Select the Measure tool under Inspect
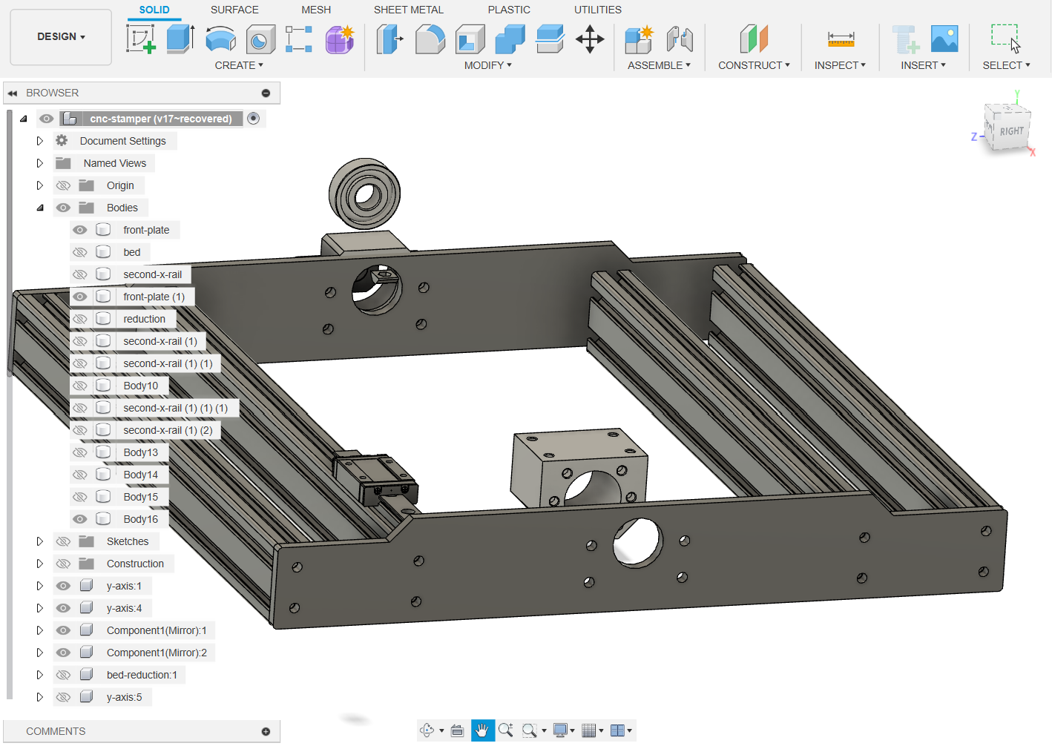This screenshot has height=746, width=1052. click(x=839, y=39)
